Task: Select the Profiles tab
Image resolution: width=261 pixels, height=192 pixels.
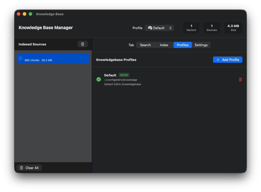Action: pyautogui.click(x=183, y=45)
